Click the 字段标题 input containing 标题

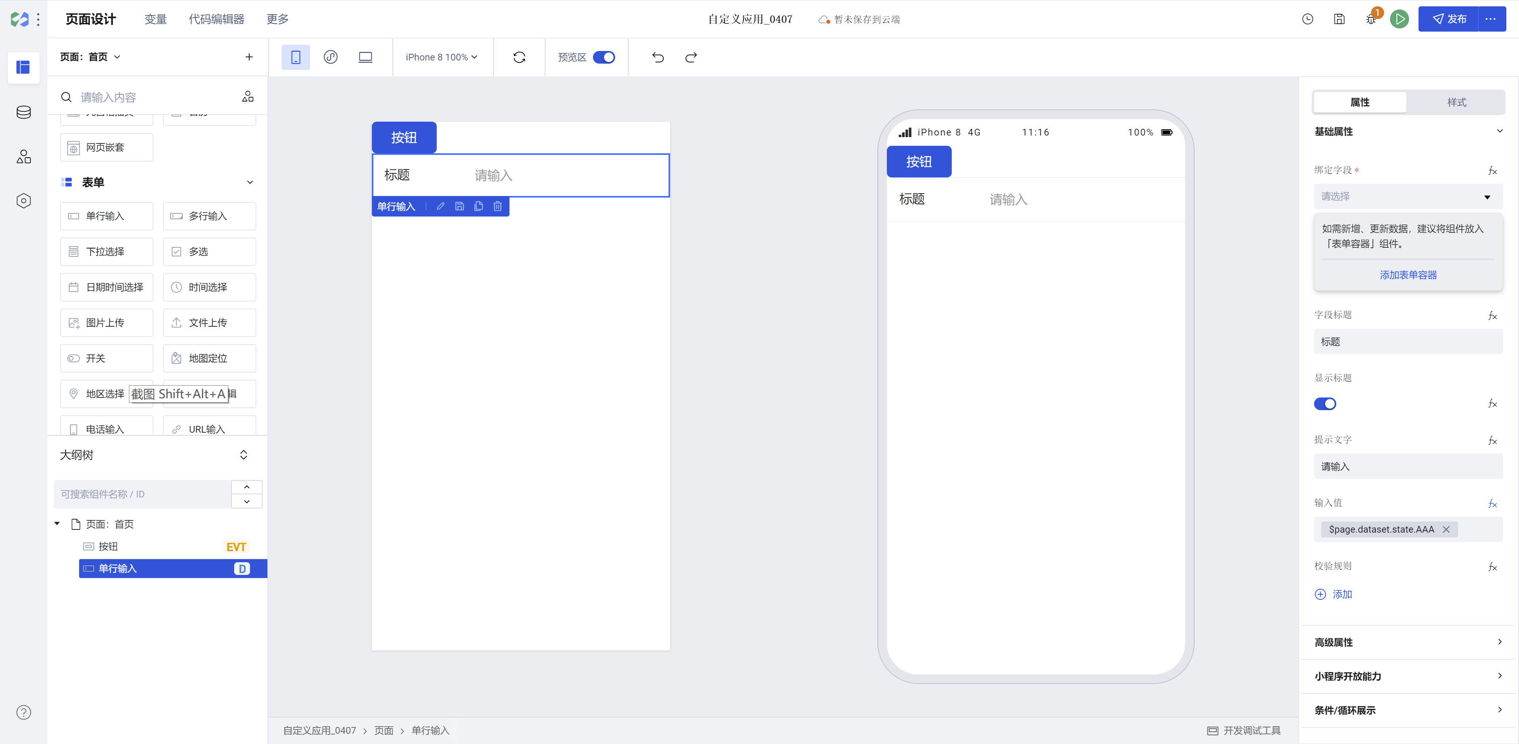click(x=1408, y=342)
